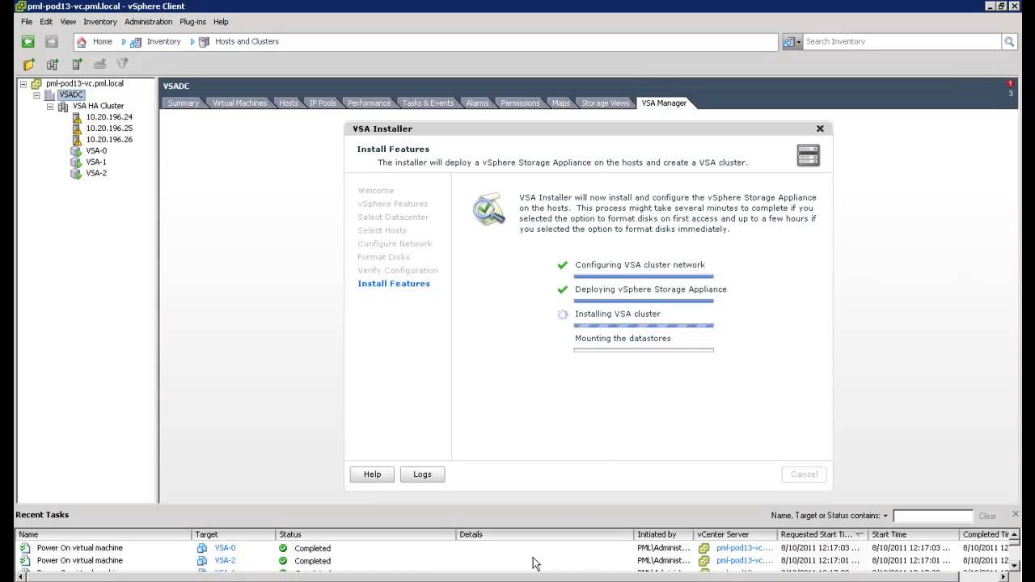Click the VSA-2 virtual machine icon

click(x=77, y=174)
